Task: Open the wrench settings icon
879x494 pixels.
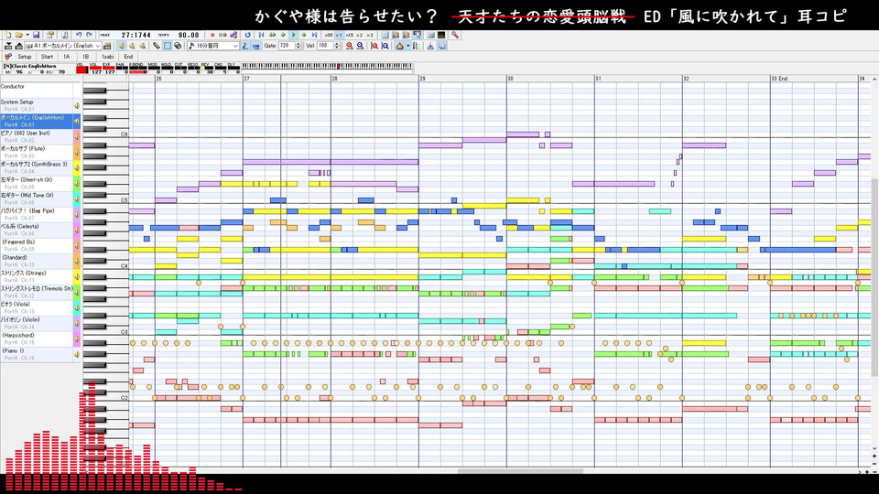Action: tap(455, 35)
